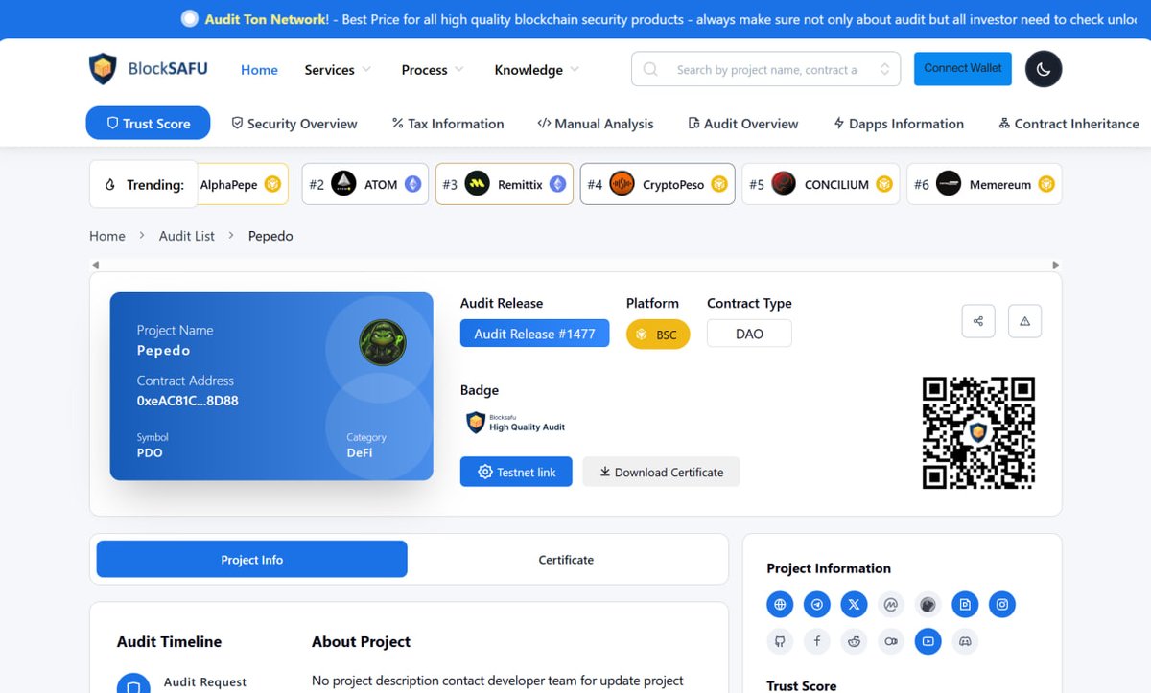Go to the Home nav link
This screenshot has height=693, width=1151.
(259, 70)
